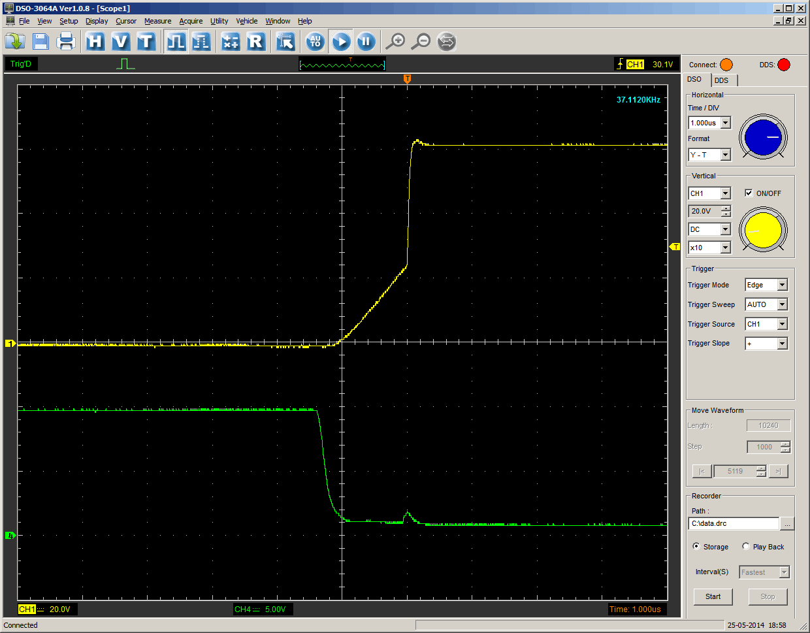The image size is (810, 633).
Task: Select the Play Back radio button
Action: 746,547
